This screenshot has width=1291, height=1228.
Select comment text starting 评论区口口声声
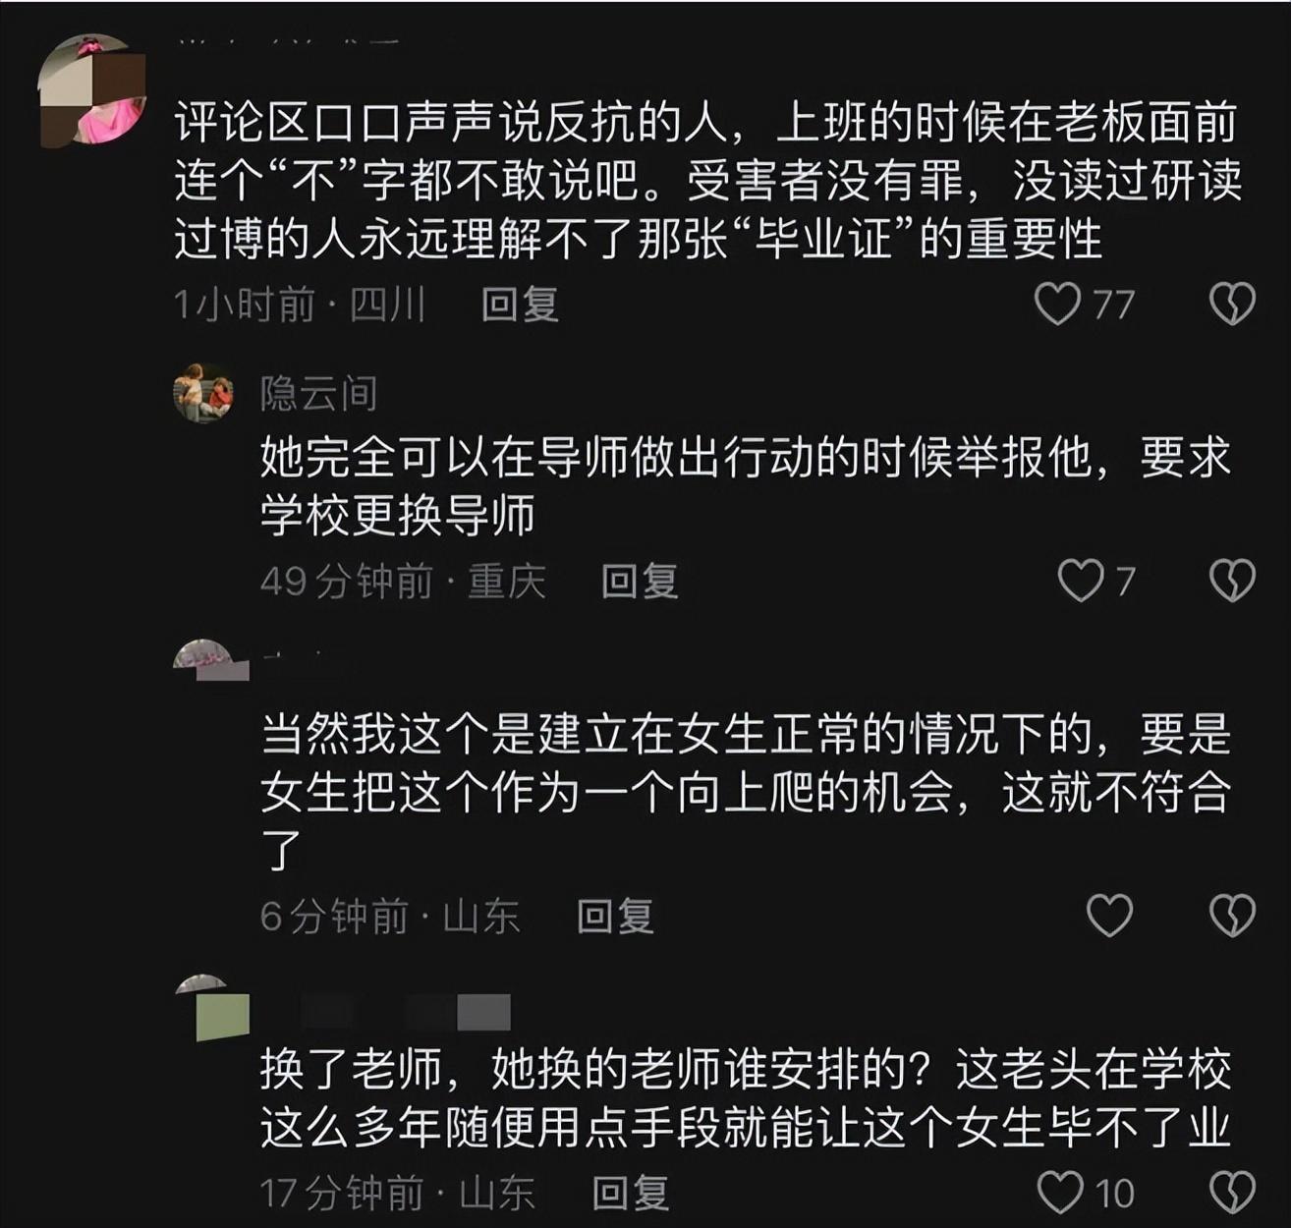(x=707, y=182)
